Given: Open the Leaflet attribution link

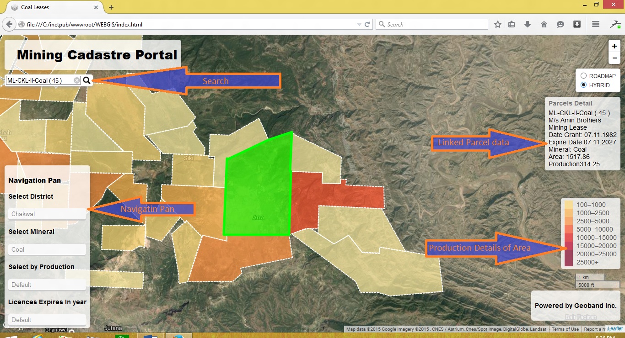Looking at the screenshot, I should pos(615,329).
